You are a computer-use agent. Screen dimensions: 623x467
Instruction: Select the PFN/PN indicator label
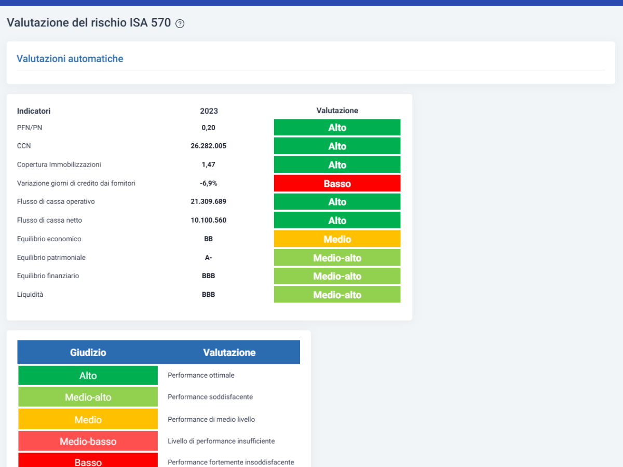pos(29,128)
